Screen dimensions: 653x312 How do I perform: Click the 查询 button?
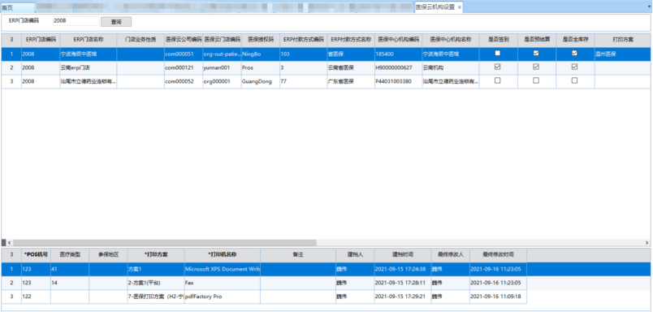(116, 22)
